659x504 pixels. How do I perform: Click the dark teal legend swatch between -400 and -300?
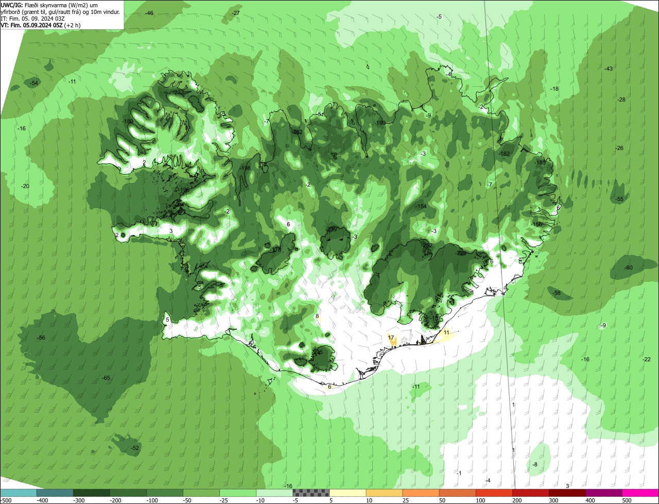click(55, 493)
